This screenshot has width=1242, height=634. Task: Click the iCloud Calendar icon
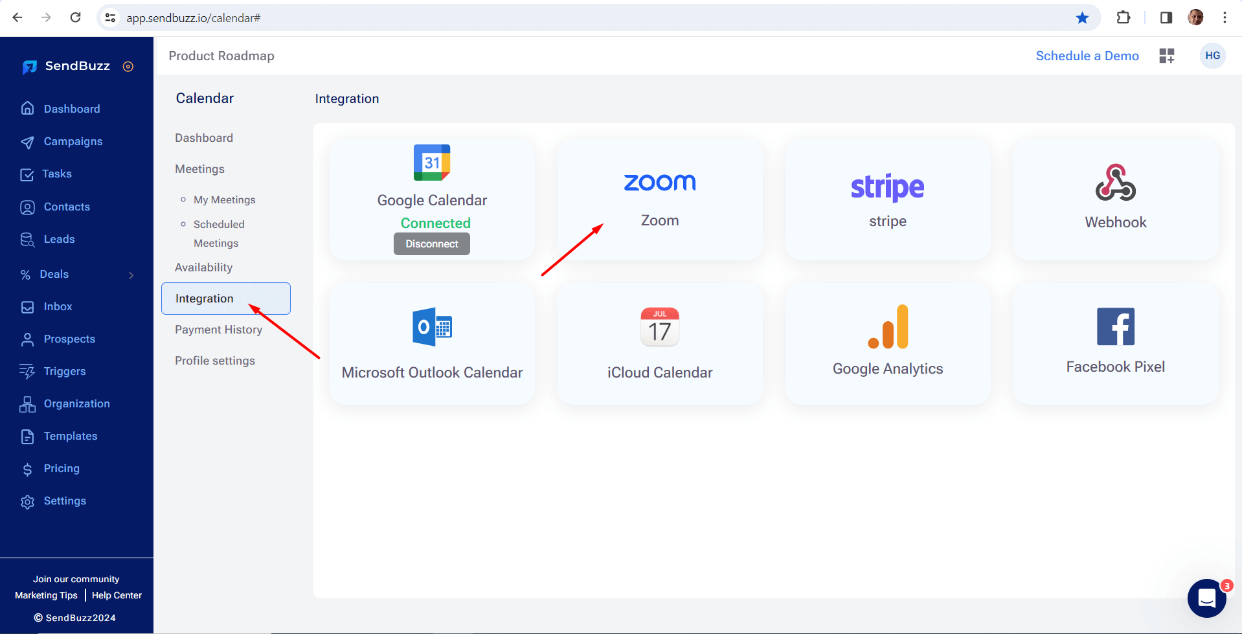pyautogui.click(x=660, y=327)
